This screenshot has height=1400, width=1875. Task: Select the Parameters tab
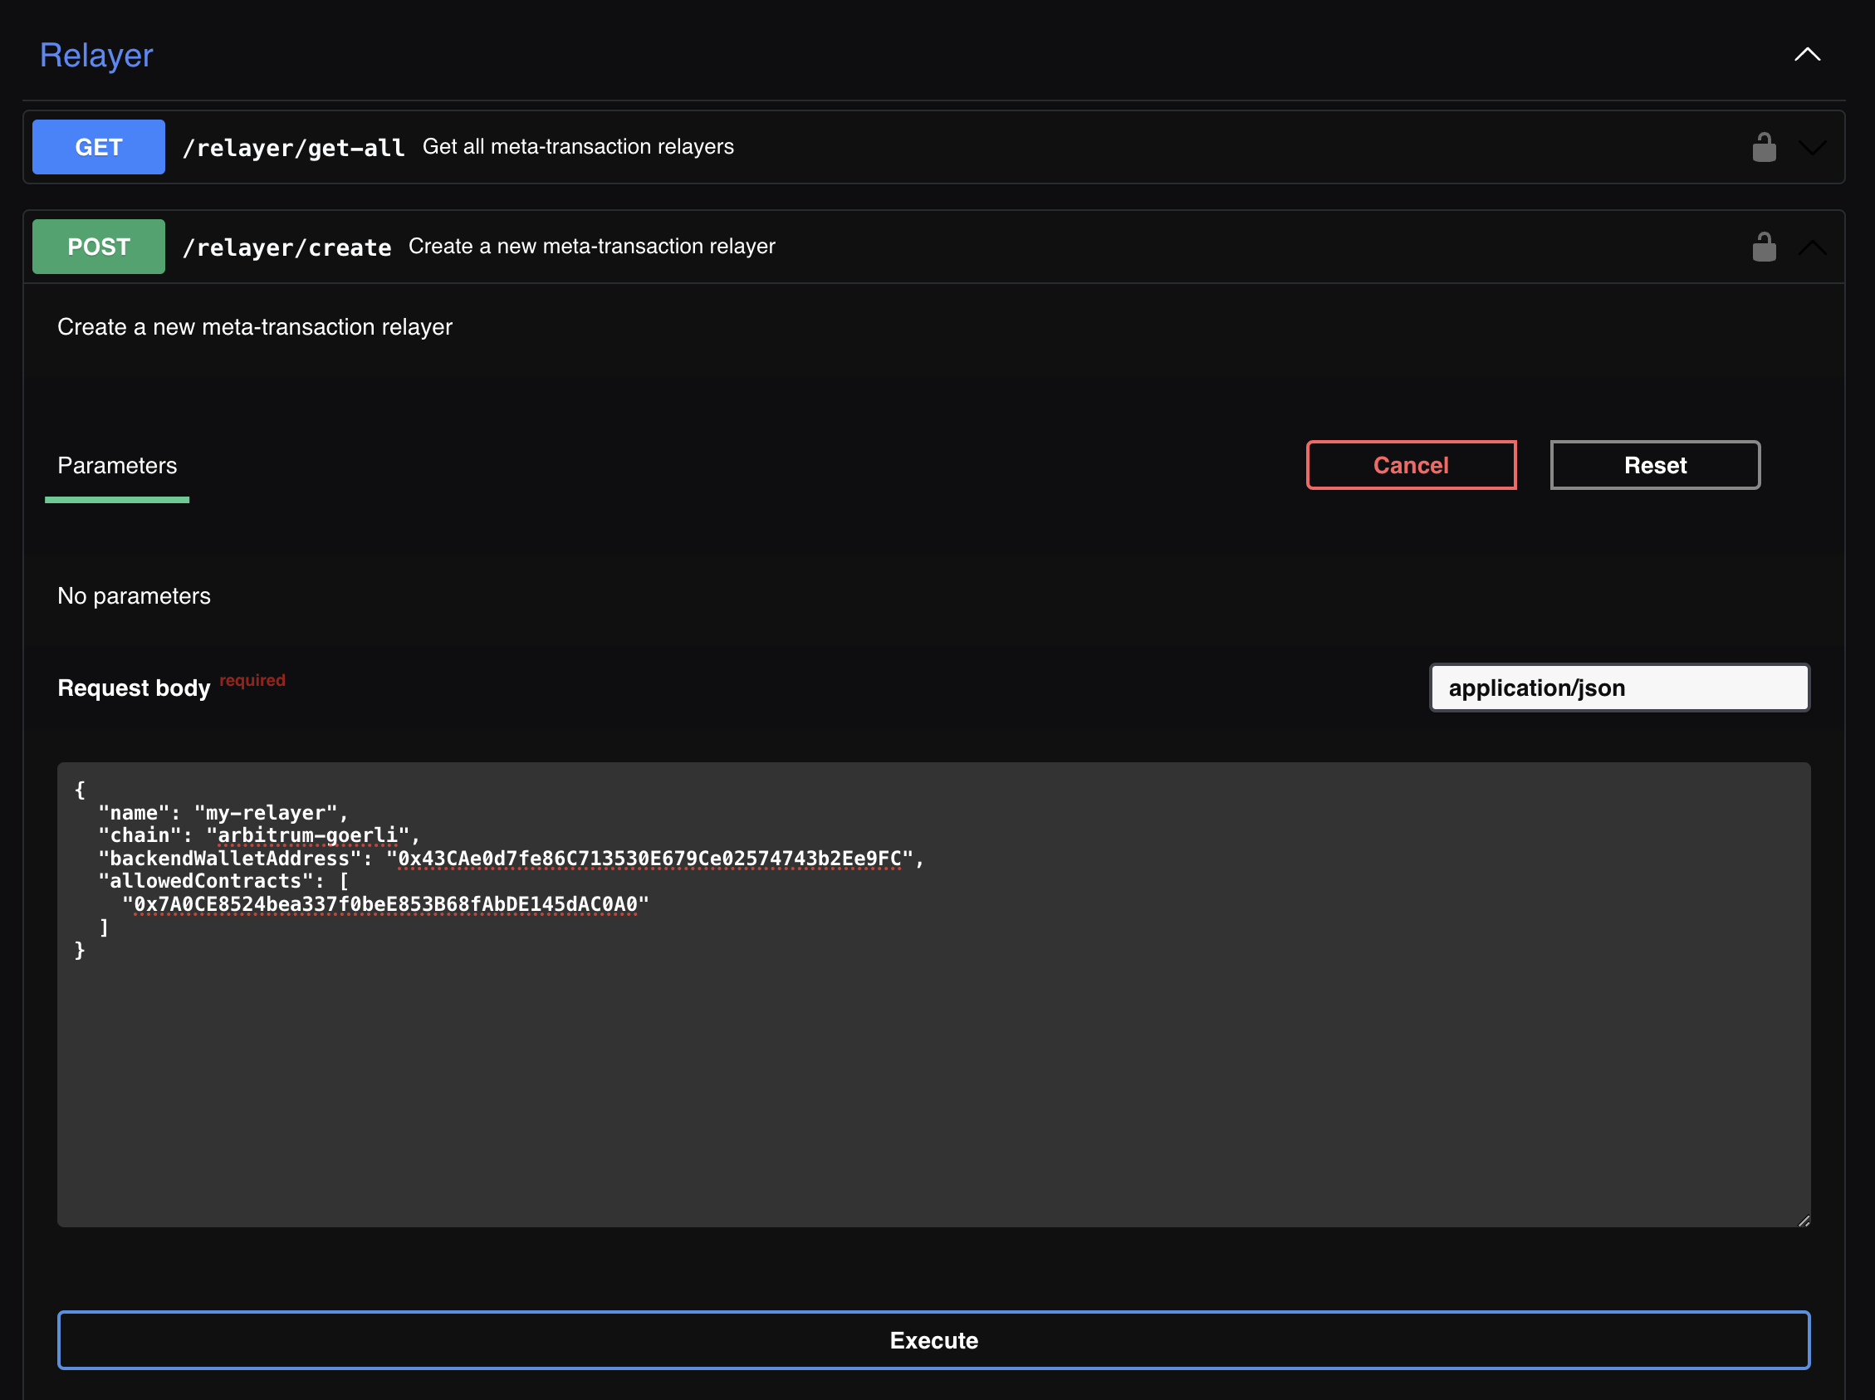click(117, 465)
